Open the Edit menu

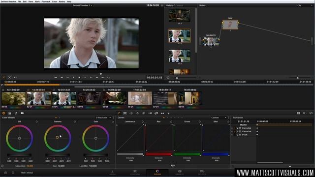click(x=25, y=1)
